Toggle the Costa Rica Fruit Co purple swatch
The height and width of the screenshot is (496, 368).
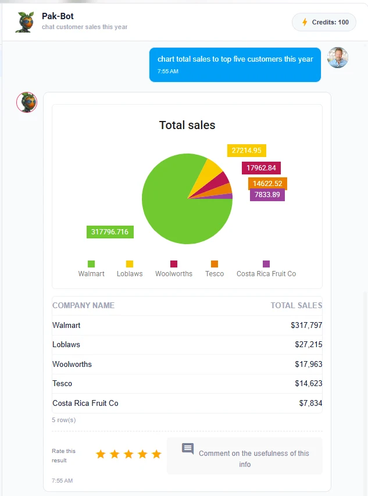(266, 264)
